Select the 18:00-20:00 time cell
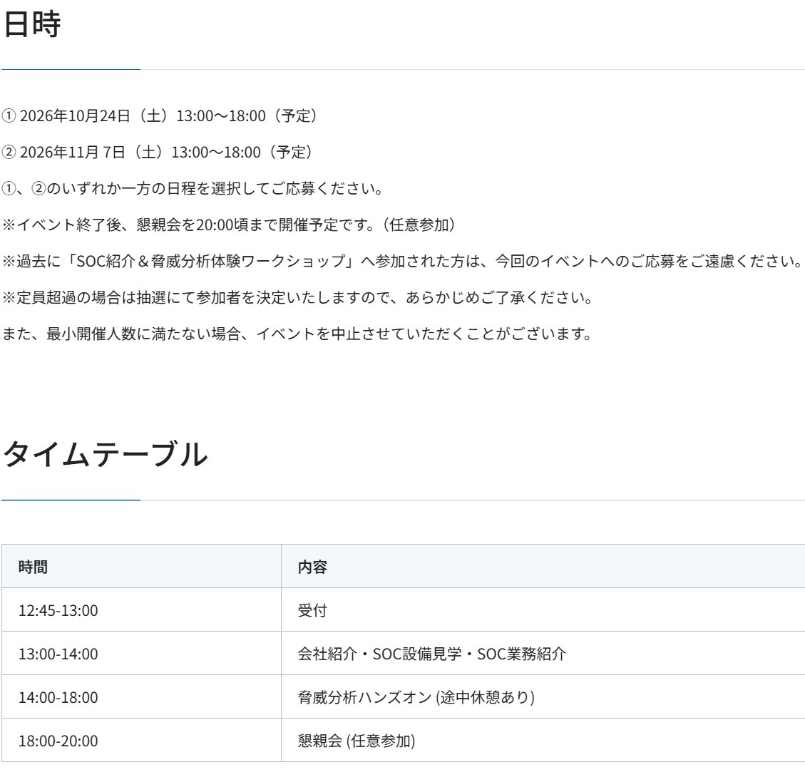 click(x=141, y=741)
